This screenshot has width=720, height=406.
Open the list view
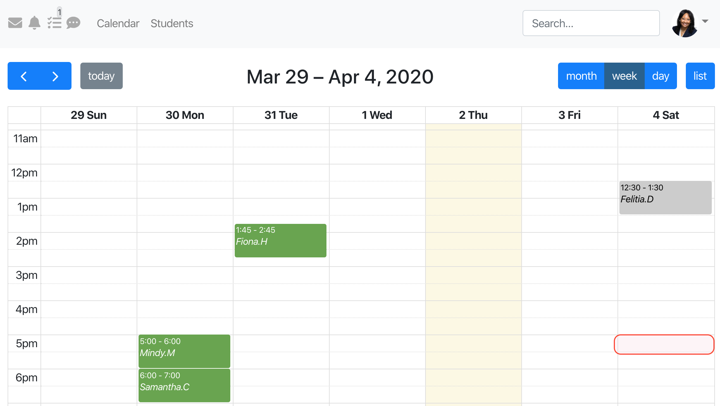(700, 76)
